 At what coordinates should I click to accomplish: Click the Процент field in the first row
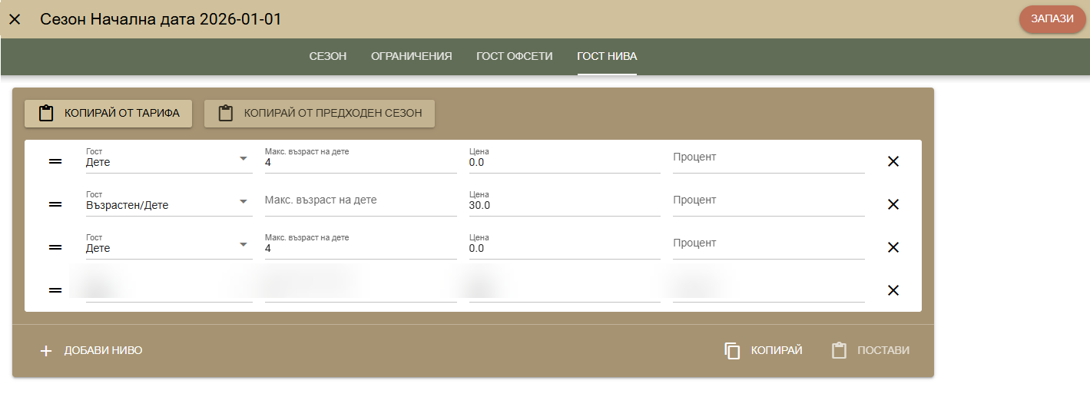click(x=769, y=159)
